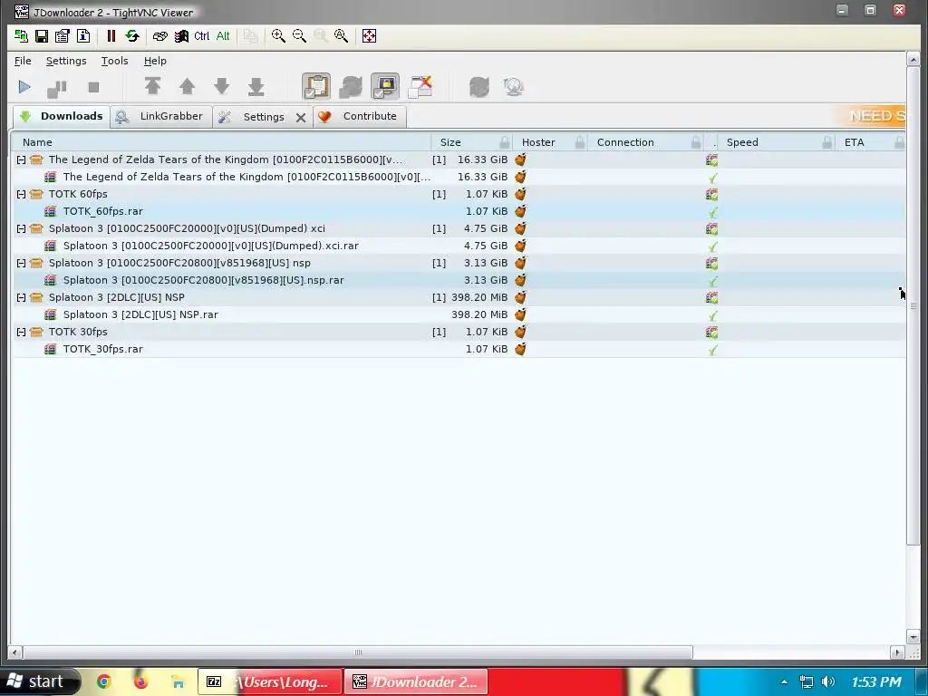Pause TightVNC screen updates
This screenshot has width=928, height=696.
[x=111, y=36]
